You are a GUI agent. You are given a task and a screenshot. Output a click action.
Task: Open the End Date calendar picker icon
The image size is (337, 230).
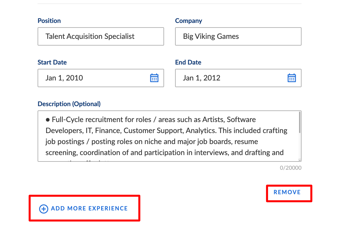[x=292, y=78]
